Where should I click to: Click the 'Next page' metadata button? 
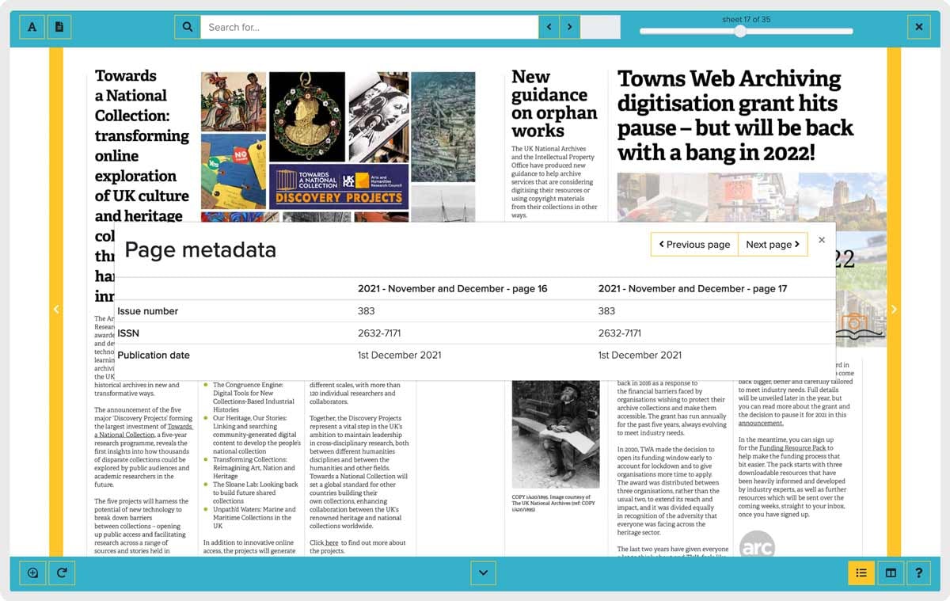coord(773,245)
